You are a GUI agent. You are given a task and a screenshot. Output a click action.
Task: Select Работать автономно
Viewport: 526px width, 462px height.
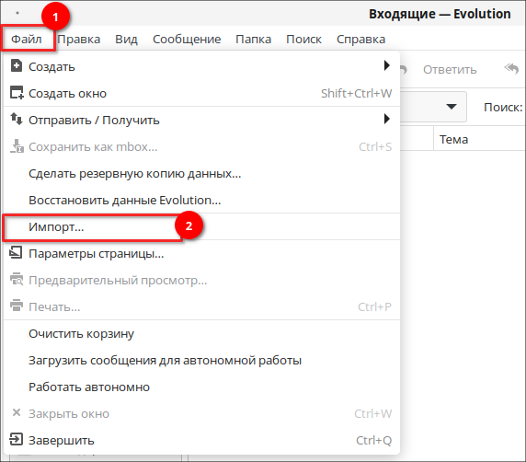tap(201, 387)
